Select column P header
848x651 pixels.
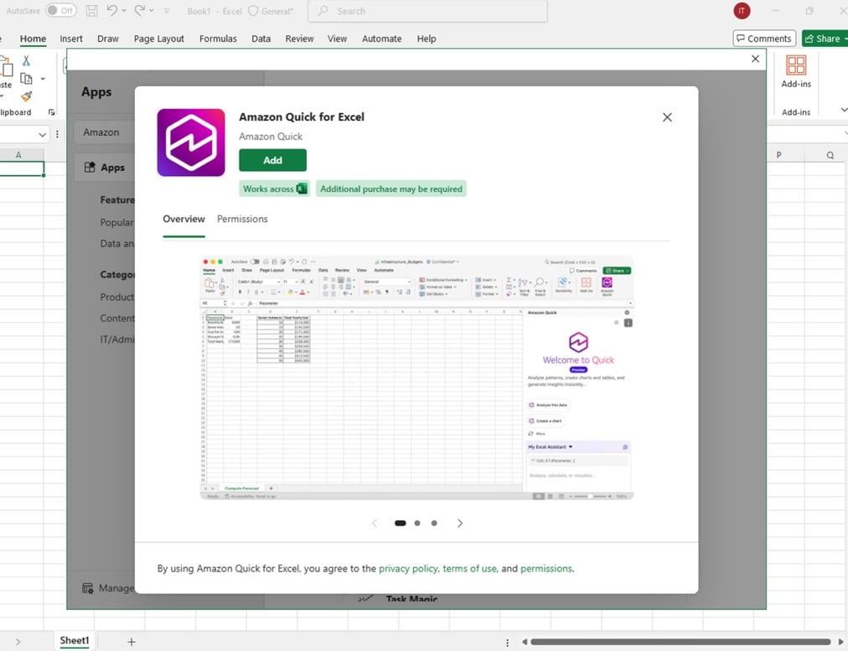point(778,155)
